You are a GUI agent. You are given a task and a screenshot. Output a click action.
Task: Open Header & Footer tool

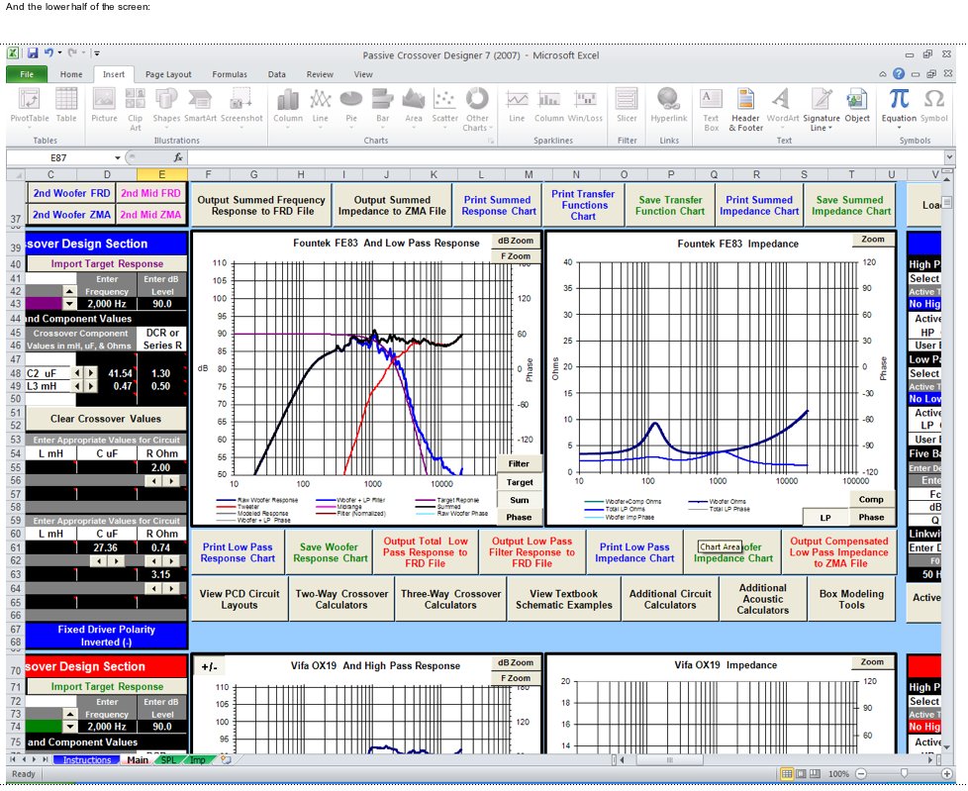(745, 109)
